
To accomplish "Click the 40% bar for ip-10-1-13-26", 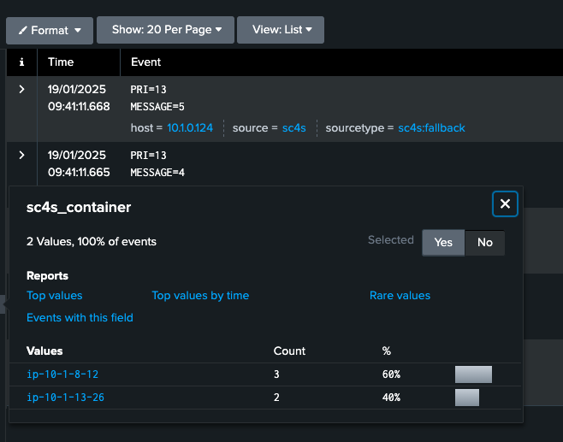I will [x=467, y=398].
